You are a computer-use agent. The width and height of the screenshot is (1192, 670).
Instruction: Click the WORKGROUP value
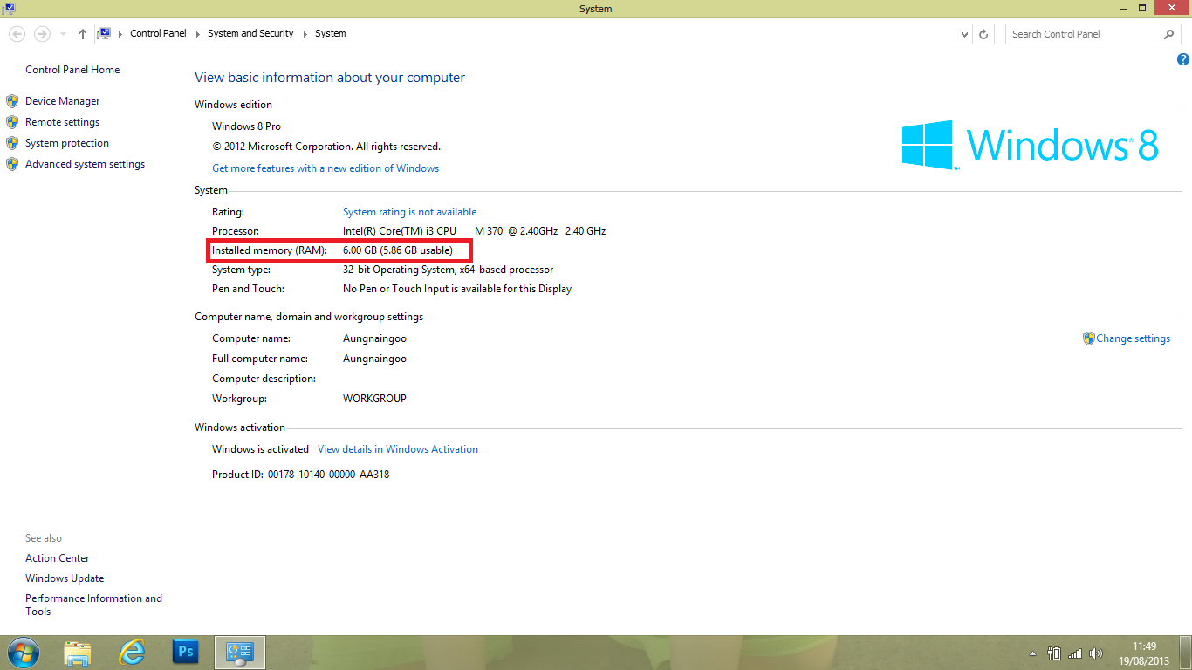tap(375, 399)
